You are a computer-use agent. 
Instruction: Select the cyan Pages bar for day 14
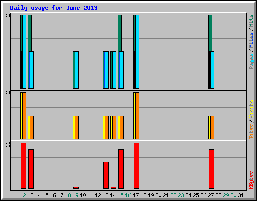(x=114, y=70)
